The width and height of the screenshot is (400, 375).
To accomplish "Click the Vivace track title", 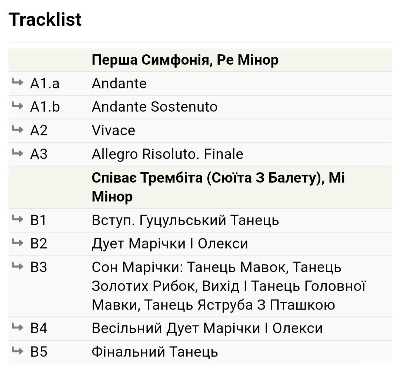I will click(x=113, y=131).
